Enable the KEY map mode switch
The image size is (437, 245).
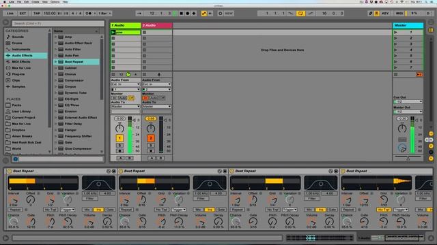tap(385, 14)
